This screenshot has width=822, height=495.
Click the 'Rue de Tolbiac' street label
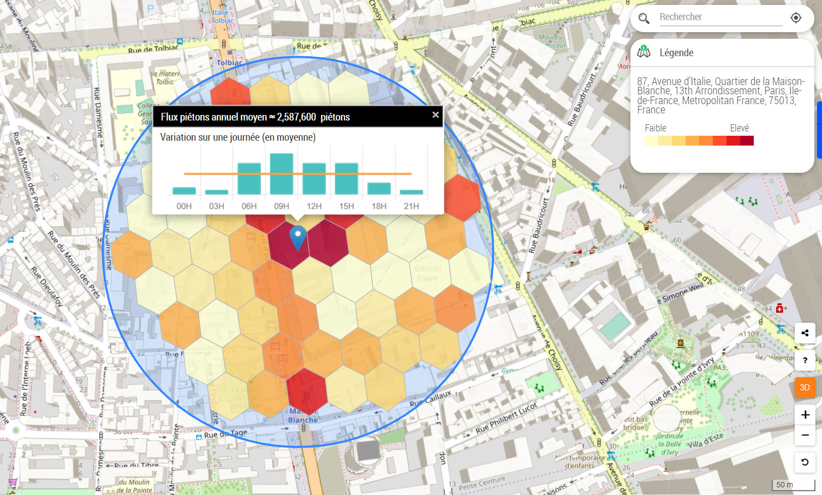tap(153, 49)
